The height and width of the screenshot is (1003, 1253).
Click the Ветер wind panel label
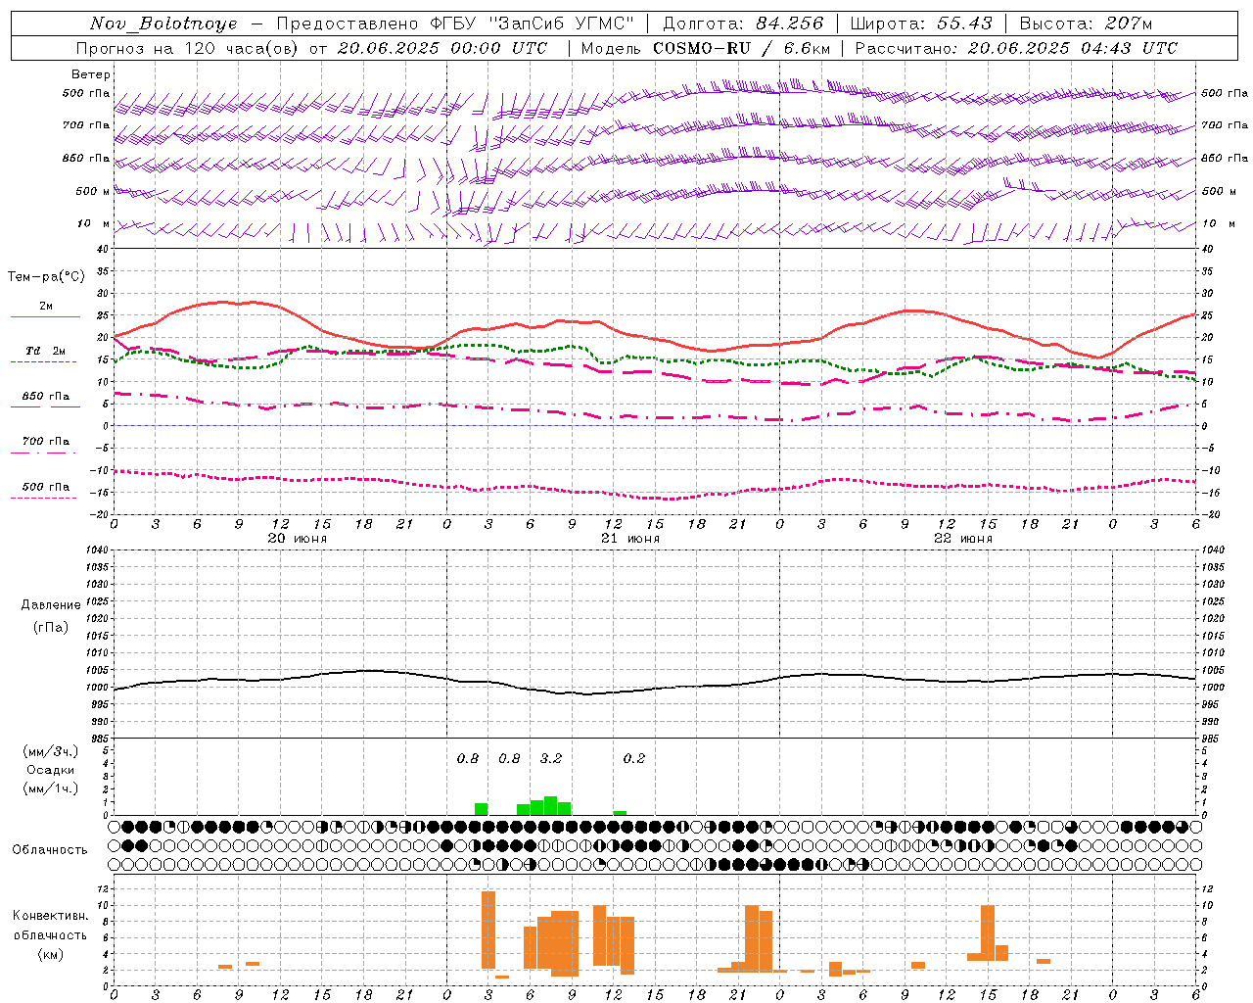tap(91, 74)
